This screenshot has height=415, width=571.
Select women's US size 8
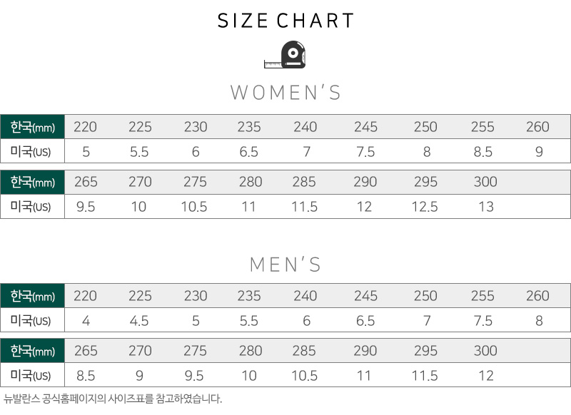[427, 152]
